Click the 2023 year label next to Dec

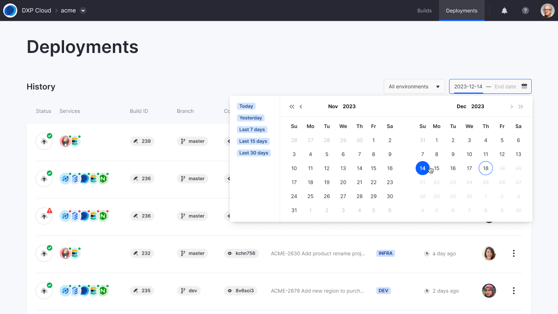[x=478, y=106]
